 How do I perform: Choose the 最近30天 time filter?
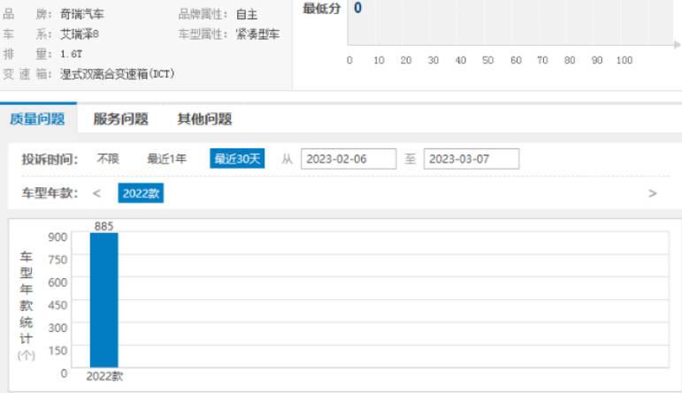tap(237, 159)
